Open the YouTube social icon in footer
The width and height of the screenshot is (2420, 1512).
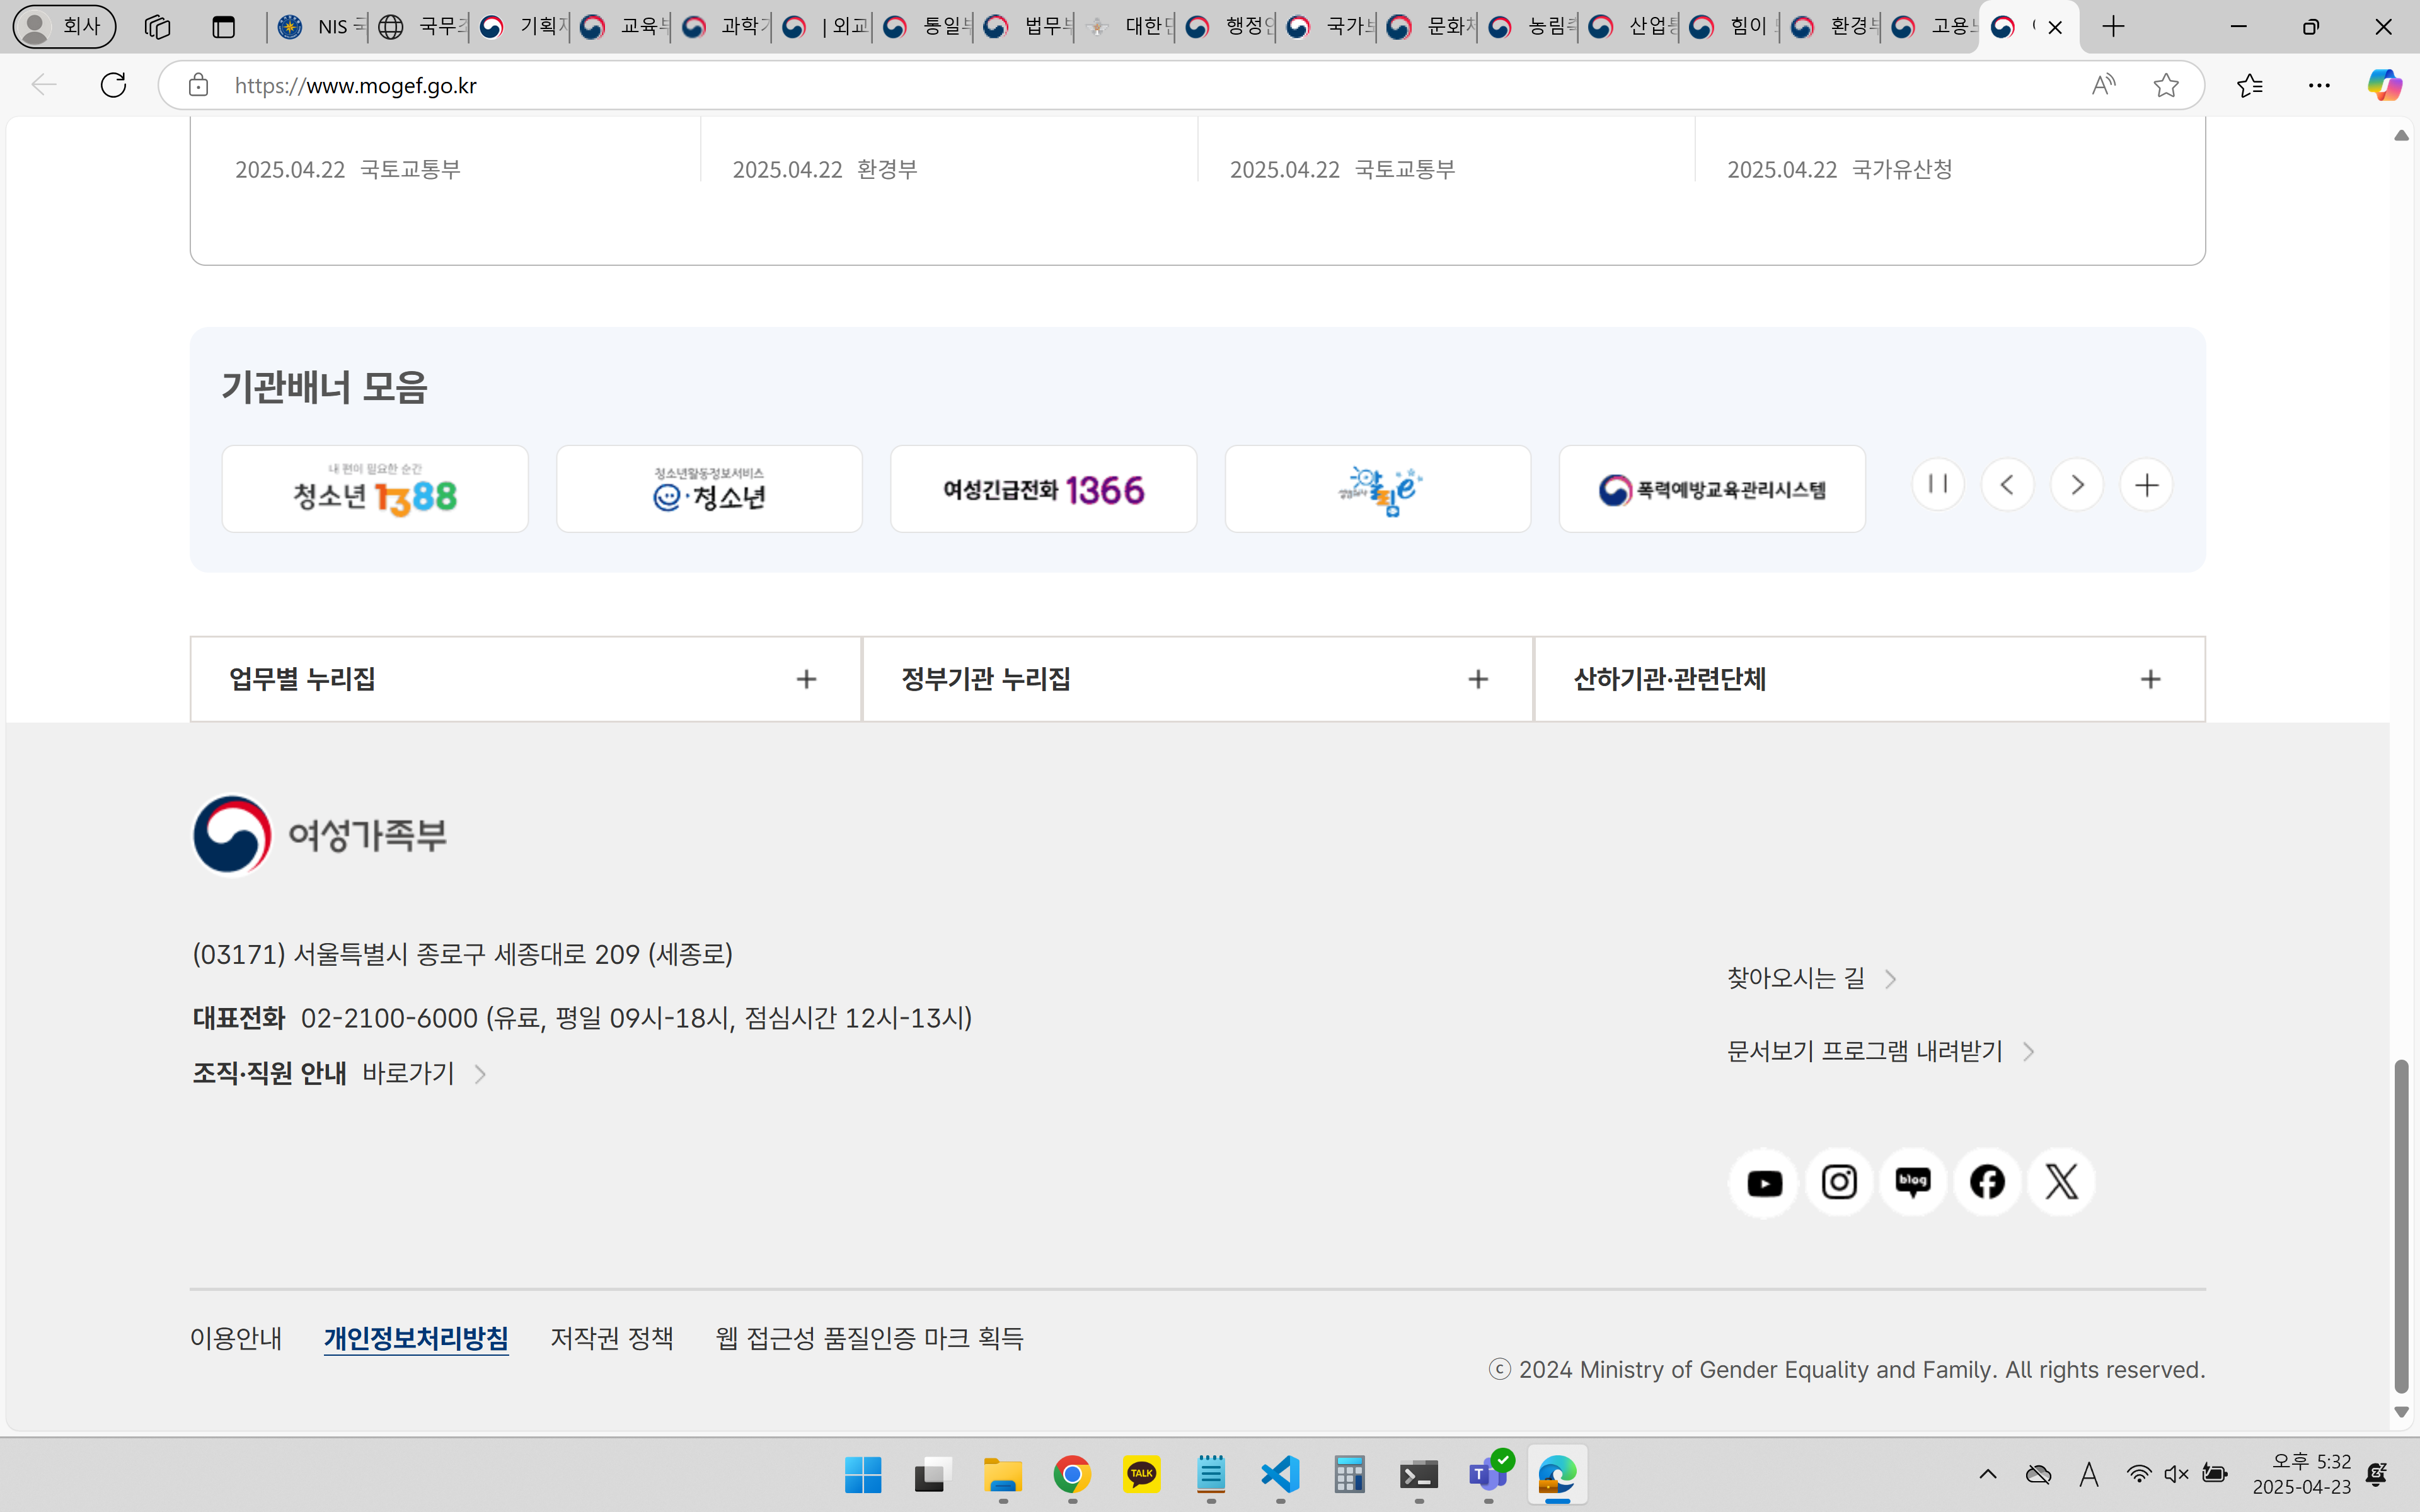click(x=1764, y=1183)
